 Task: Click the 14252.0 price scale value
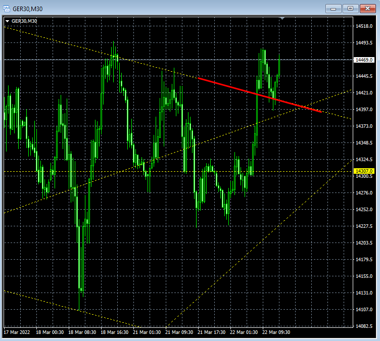pyautogui.click(x=364, y=209)
